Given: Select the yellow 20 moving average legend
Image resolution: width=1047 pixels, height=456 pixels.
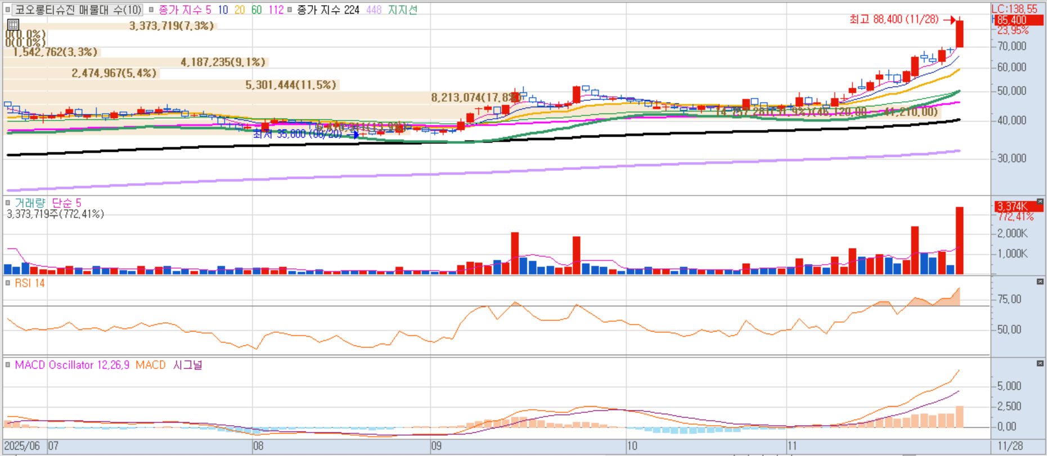Looking at the screenshot, I should click(240, 10).
